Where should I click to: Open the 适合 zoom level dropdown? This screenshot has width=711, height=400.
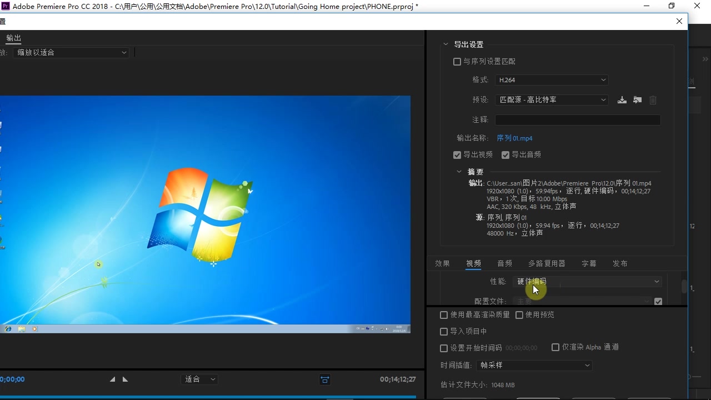tap(199, 379)
